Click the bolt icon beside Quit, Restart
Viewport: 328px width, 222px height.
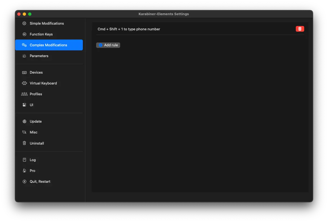(24, 181)
